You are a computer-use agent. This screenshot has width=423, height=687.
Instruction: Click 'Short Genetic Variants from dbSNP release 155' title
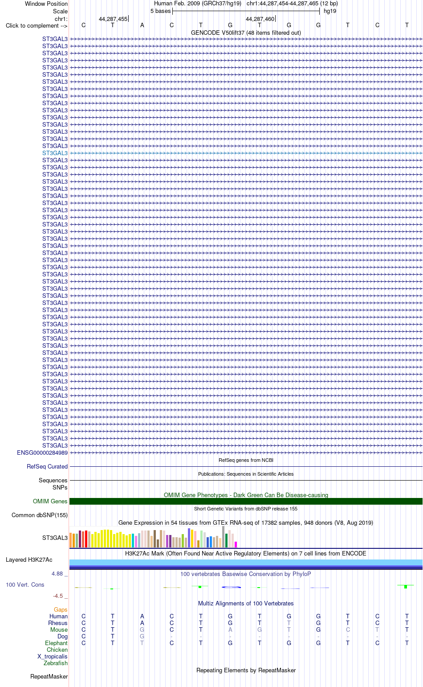click(x=246, y=509)
